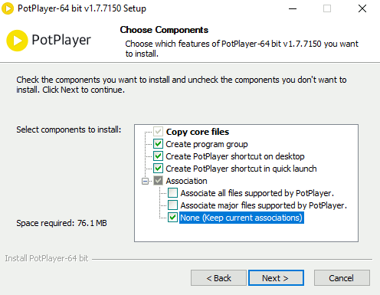This screenshot has height=295, width=380.
Task: Check Associate major files supported by PotPlayer
Action: (x=172, y=205)
